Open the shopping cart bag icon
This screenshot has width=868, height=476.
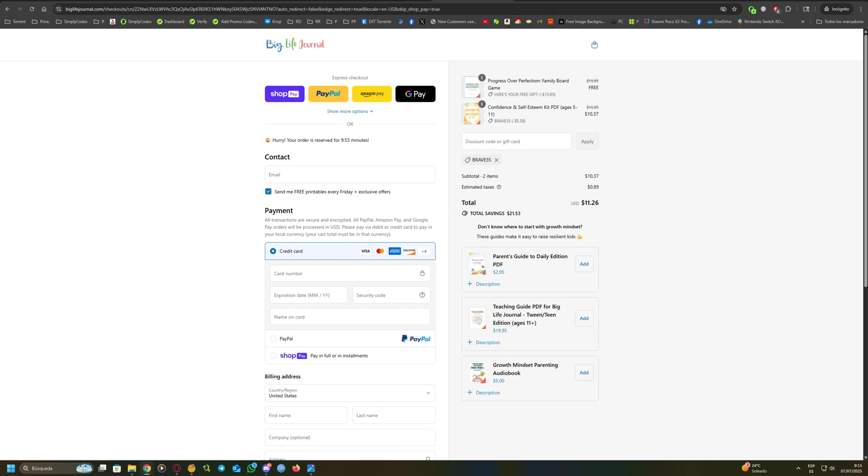594,45
